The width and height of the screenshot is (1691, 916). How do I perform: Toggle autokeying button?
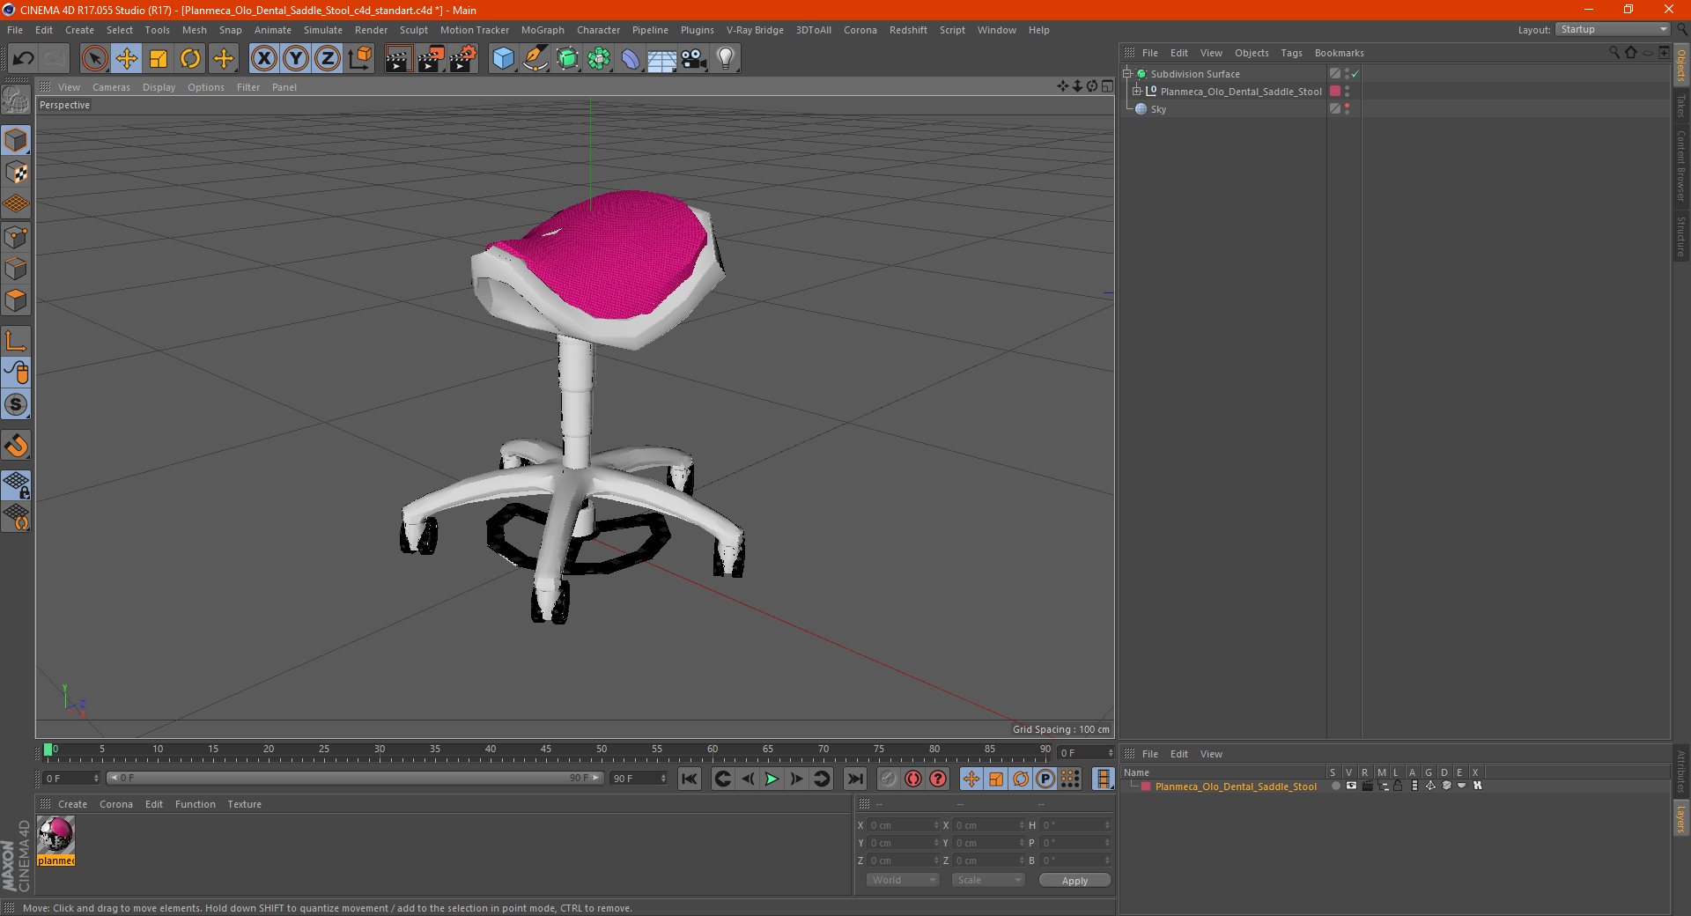pyautogui.click(x=913, y=779)
